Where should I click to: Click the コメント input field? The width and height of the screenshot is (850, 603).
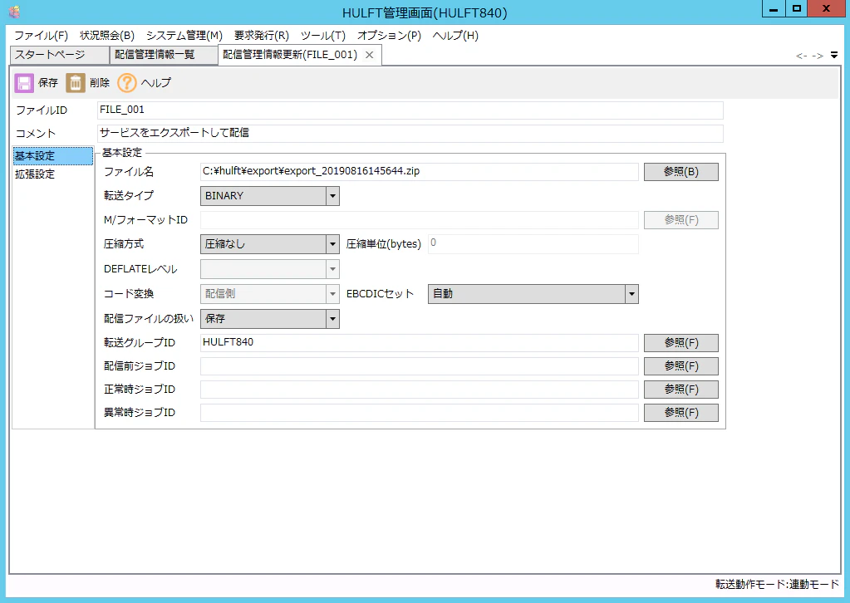pyautogui.click(x=410, y=133)
